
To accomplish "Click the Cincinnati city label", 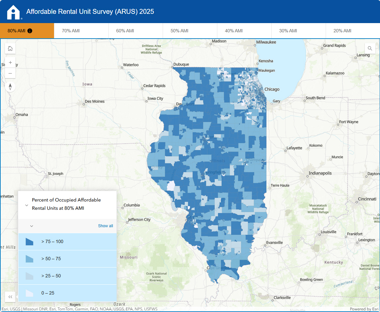I will point(367,199).
